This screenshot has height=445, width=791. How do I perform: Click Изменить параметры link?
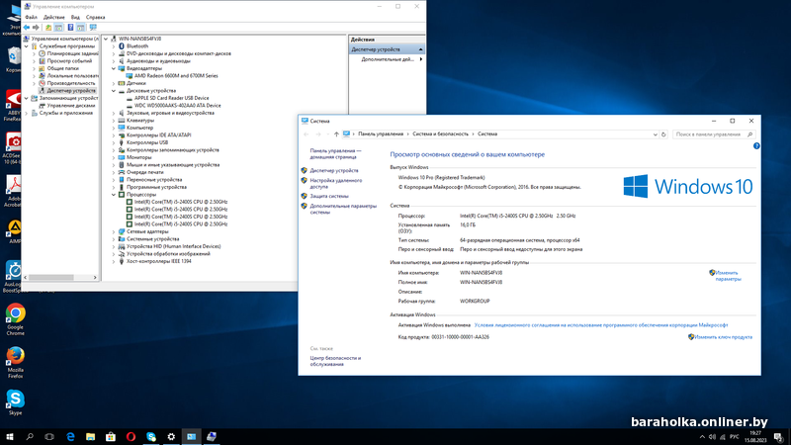[x=728, y=276]
